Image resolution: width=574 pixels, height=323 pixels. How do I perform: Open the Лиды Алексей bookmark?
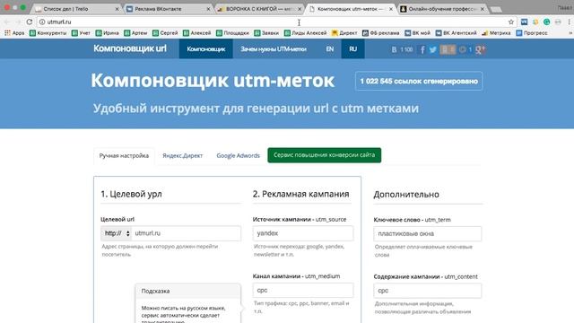[305, 33]
